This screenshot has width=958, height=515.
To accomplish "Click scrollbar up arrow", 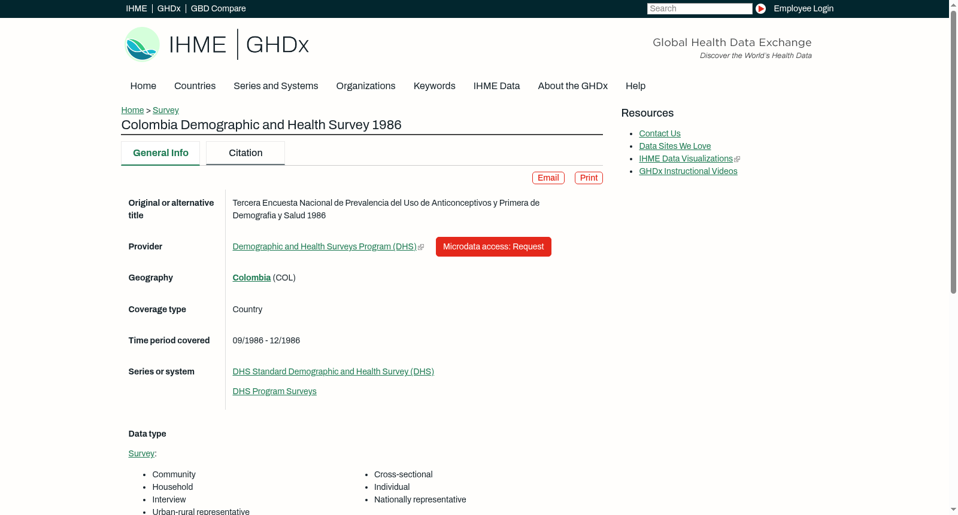I will coord(953,4).
